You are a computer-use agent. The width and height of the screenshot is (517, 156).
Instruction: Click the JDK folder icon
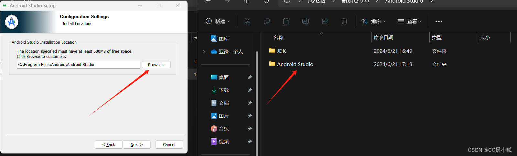point(272,50)
